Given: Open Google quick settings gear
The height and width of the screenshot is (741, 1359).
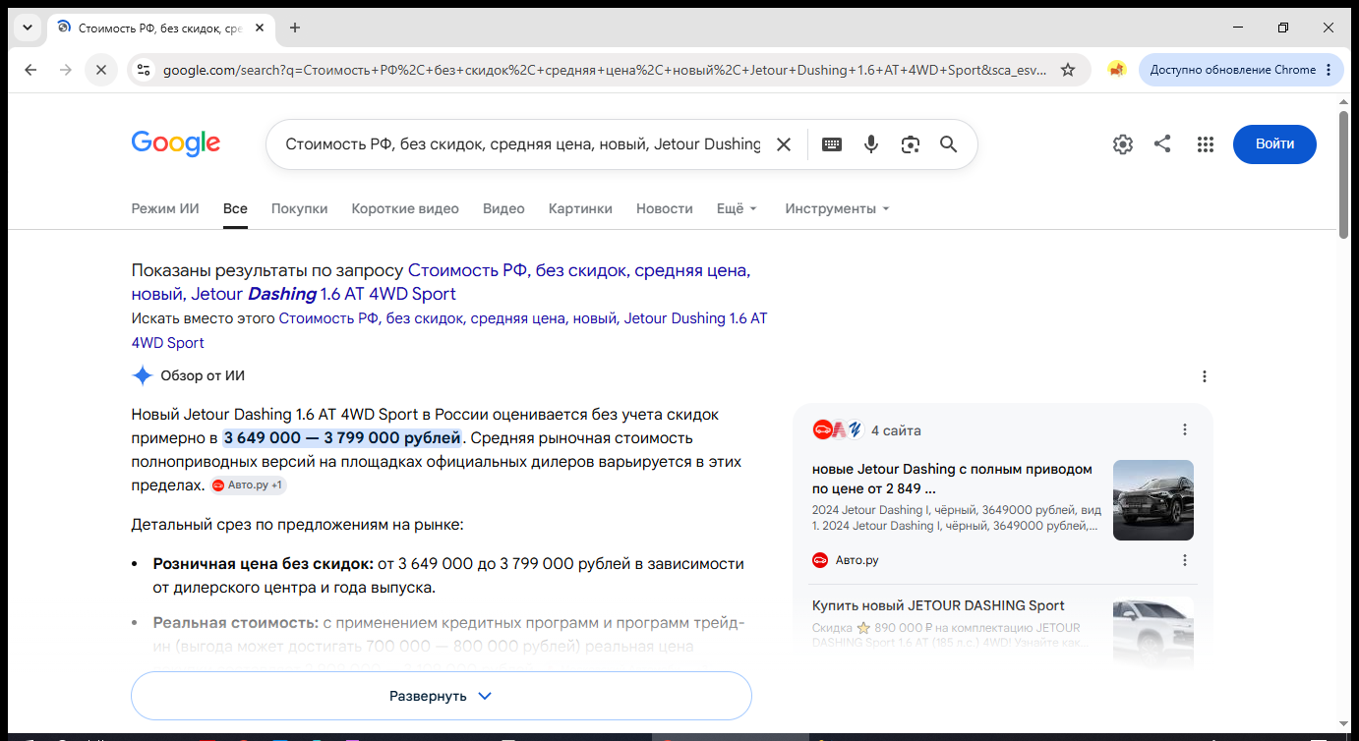Looking at the screenshot, I should [x=1123, y=144].
